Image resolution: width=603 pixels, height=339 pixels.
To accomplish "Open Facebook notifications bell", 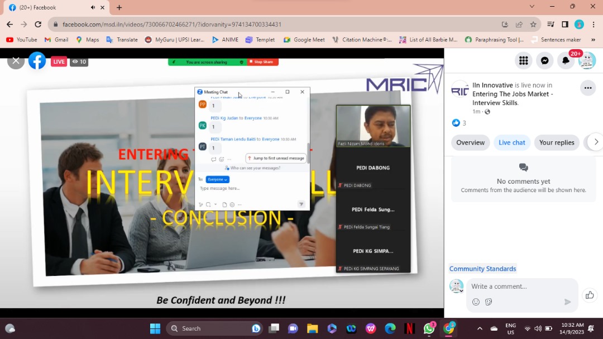I will 566,61.
